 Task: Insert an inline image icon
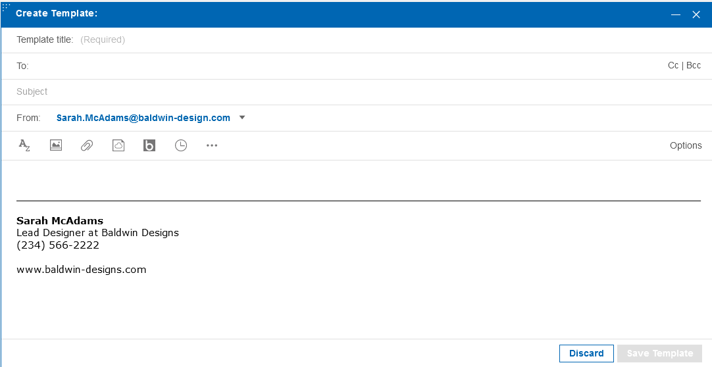pyautogui.click(x=56, y=145)
